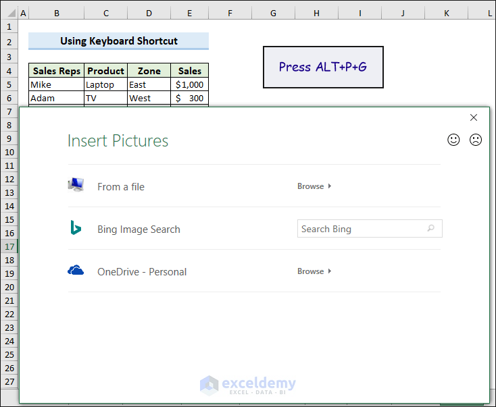Screen dimensions: 496x407
Task: Close the Insert Pictures dialog
Action: 474,117
